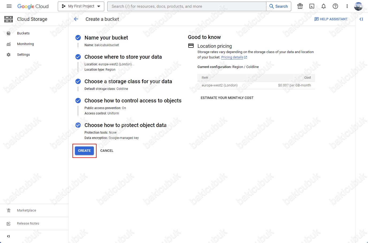Open the My First Project selector

click(81, 6)
